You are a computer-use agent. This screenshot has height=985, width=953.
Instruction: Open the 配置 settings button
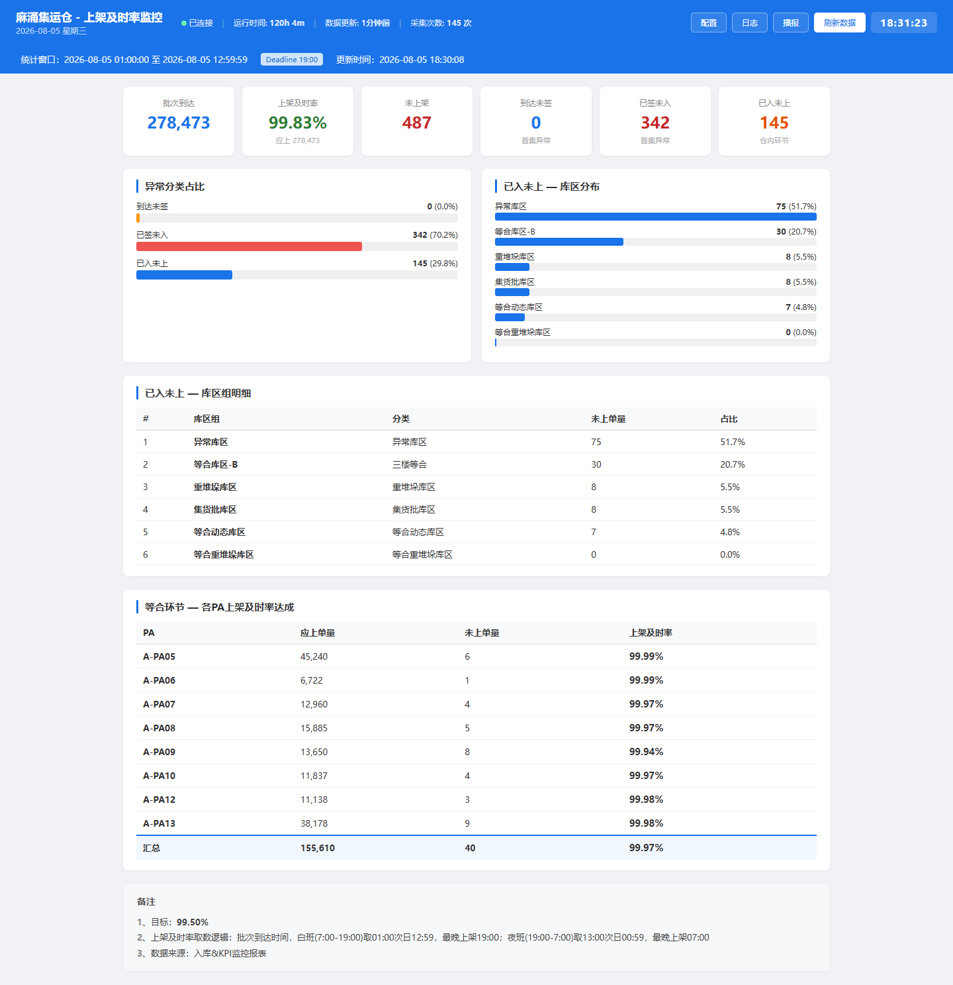(709, 23)
